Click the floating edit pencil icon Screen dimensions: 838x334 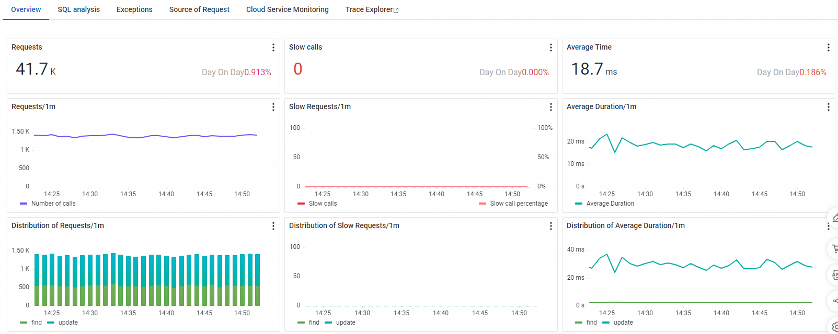coord(835,218)
